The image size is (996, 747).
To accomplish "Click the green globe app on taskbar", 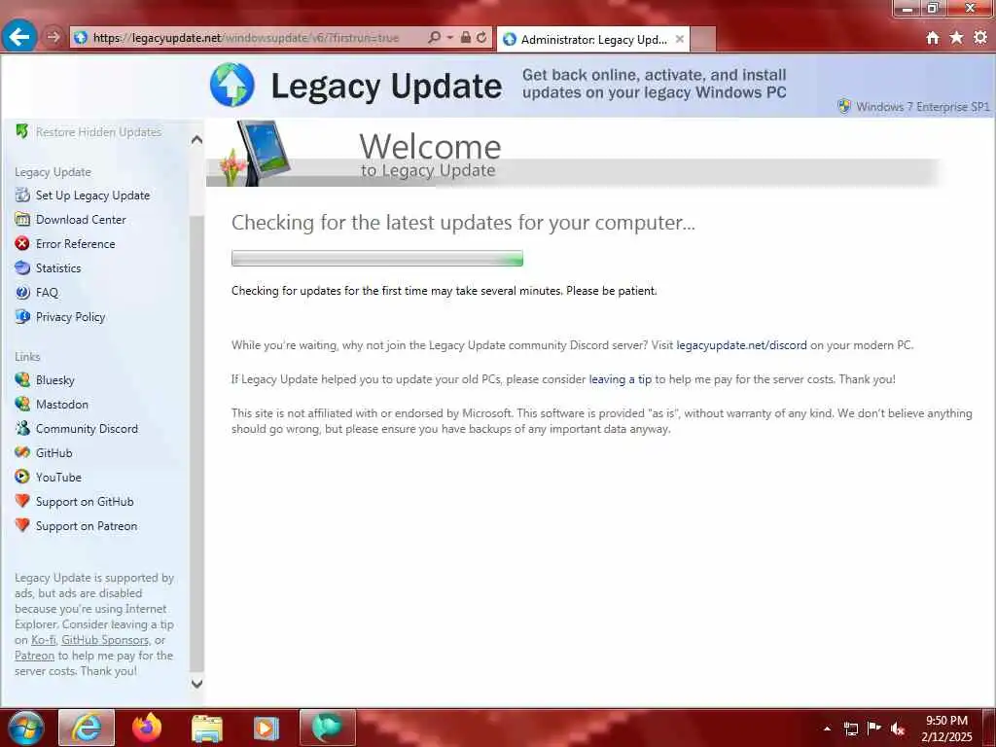I will tap(327, 728).
